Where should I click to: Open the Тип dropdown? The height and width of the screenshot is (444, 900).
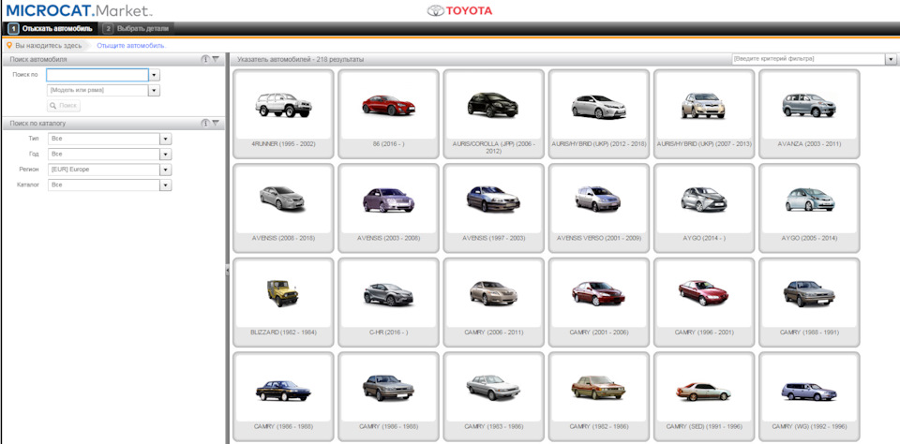(x=166, y=139)
